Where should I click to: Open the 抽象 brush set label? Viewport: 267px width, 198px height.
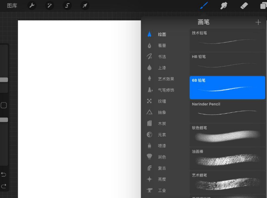[x=162, y=112]
